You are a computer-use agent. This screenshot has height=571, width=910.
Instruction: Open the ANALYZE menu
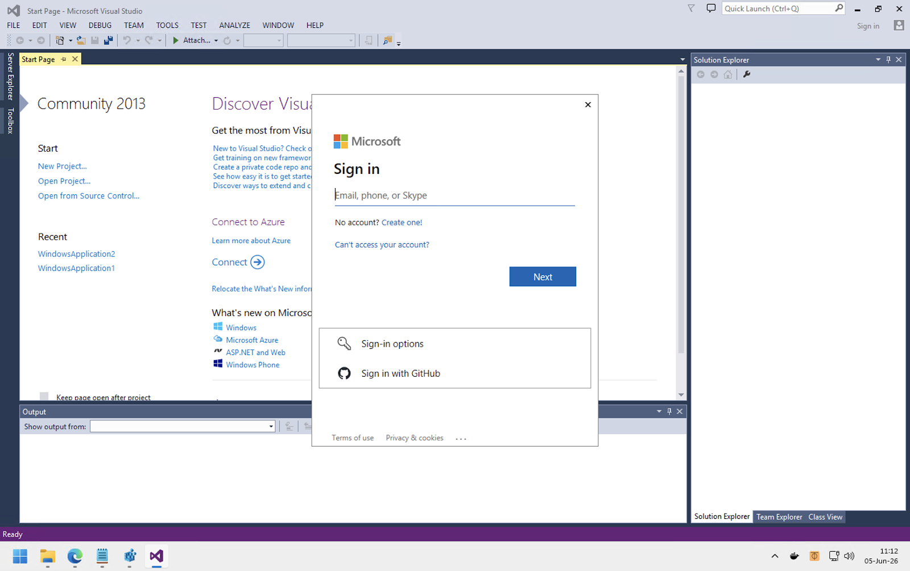coord(235,26)
